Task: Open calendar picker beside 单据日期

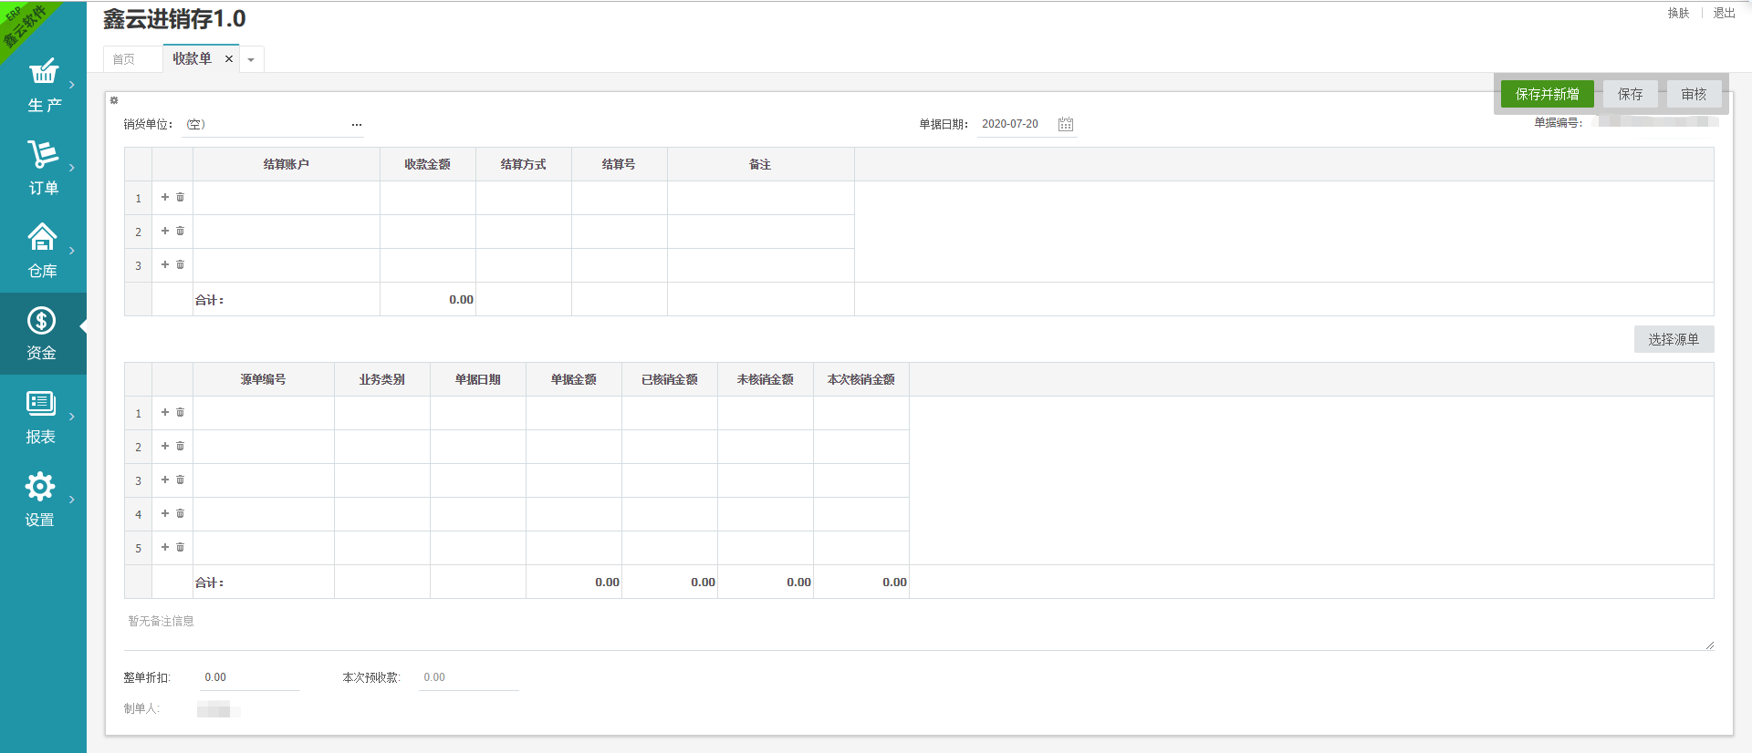Action: [1065, 124]
